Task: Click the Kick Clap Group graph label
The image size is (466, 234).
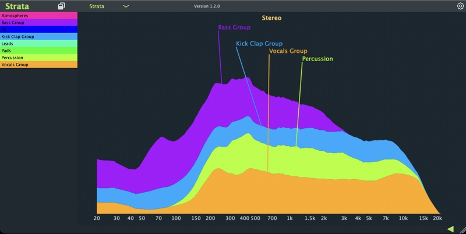Action: (x=259, y=44)
